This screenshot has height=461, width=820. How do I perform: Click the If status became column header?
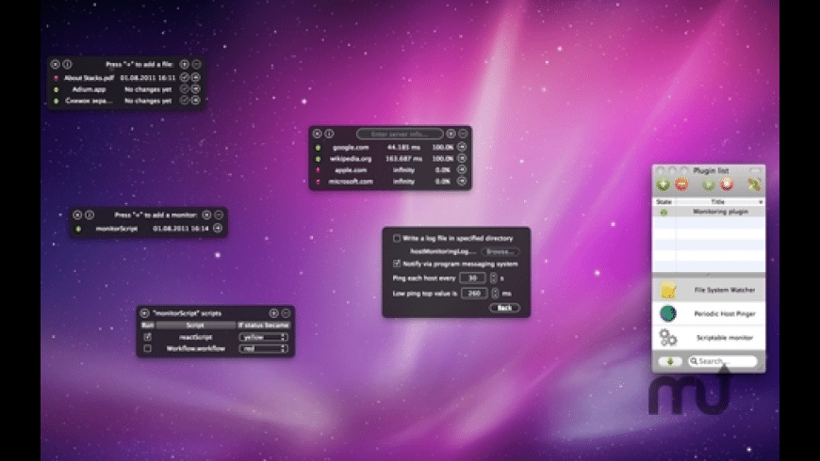264,326
